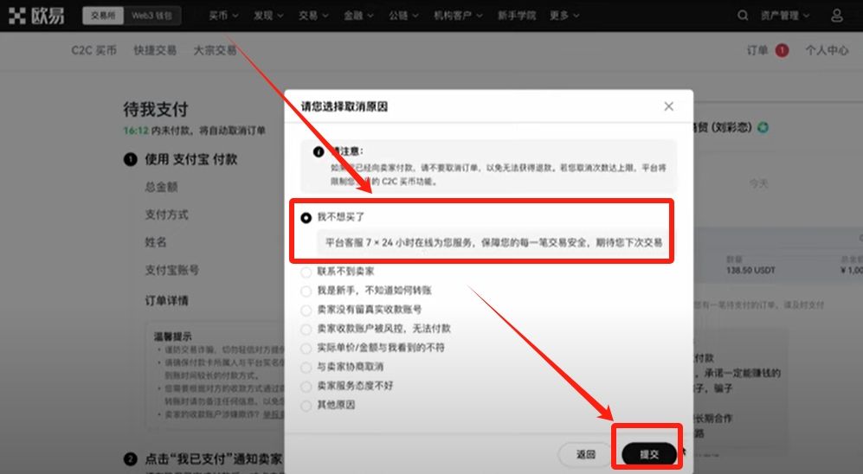
Task: Choose 卖家服务态度不好 radio button
Action: (x=306, y=386)
